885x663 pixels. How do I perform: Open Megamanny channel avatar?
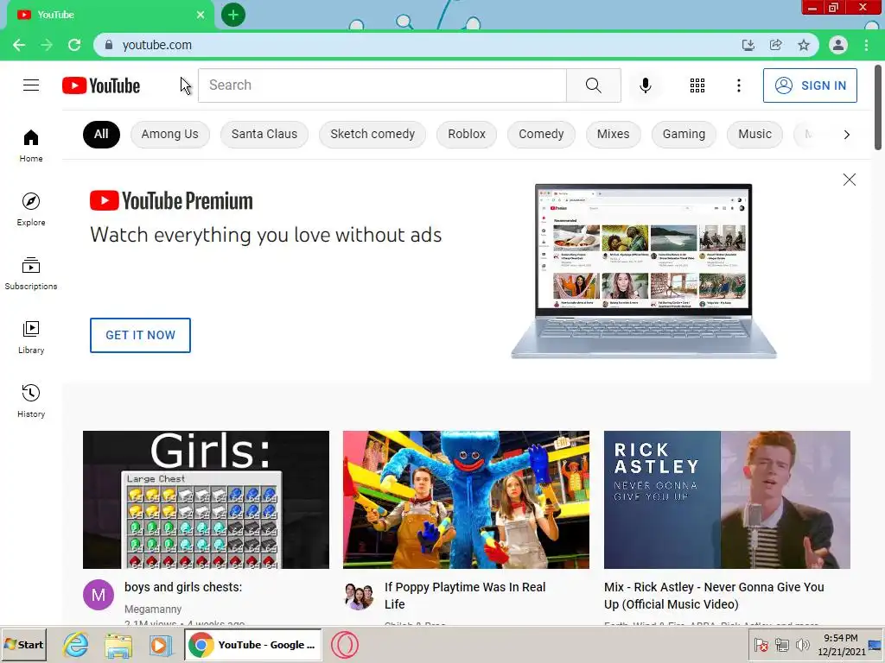click(x=99, y=594)
